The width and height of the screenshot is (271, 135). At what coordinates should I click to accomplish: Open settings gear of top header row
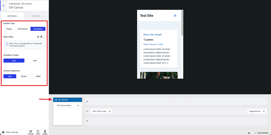pos(87,101)
